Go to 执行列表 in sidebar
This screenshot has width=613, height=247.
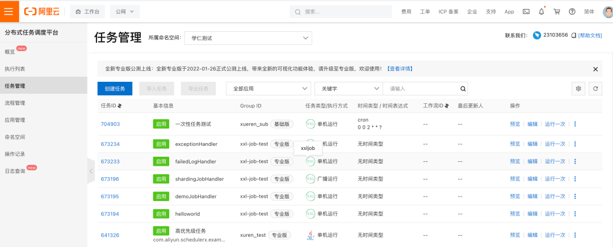(x=15, y=69)
